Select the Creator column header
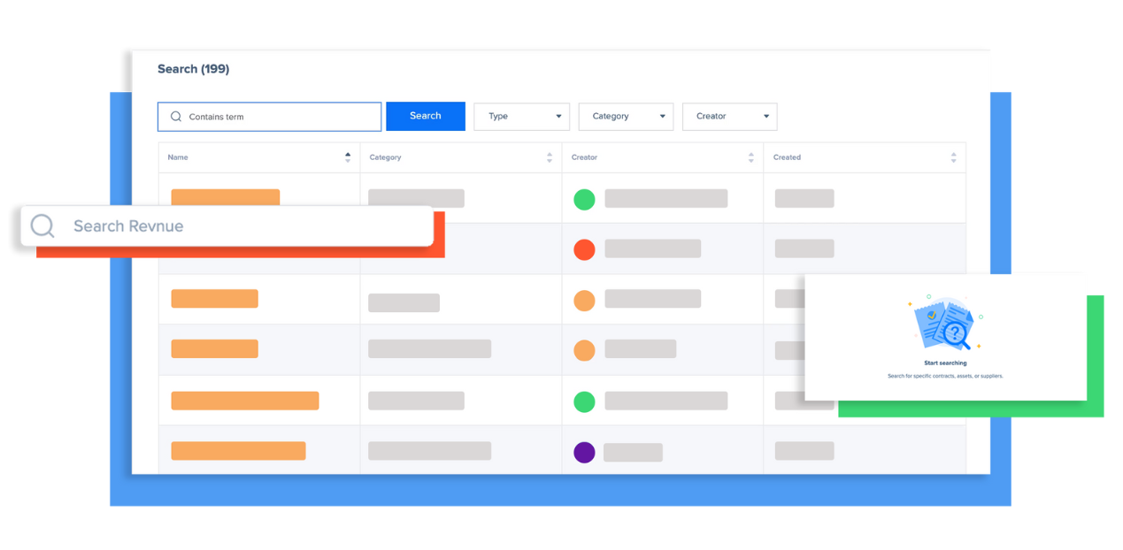The image size is (1123, 550). click(584, 157)
